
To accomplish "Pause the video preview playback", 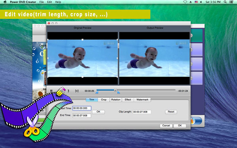I will coord(51,91).
